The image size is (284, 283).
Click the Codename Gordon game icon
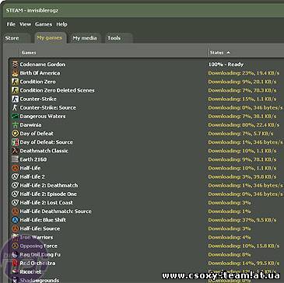[x=16, y=65]
